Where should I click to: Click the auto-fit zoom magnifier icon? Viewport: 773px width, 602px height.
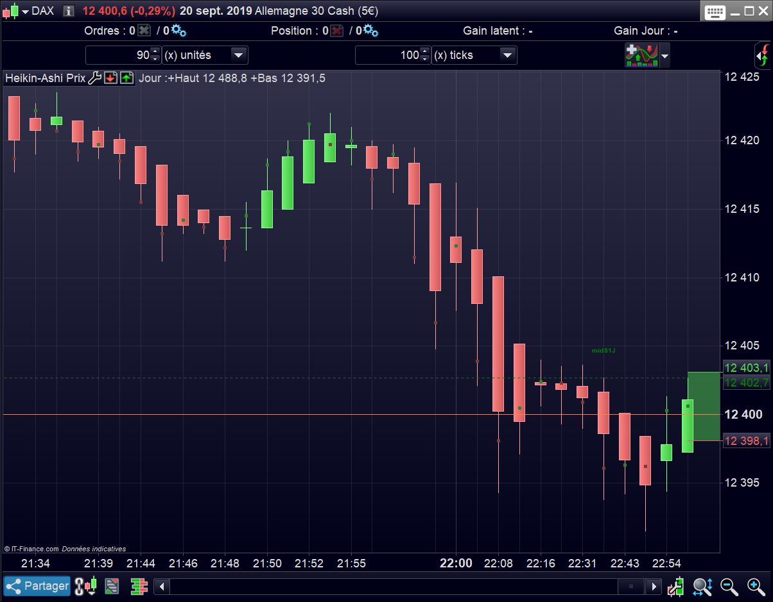coord(702,586)
